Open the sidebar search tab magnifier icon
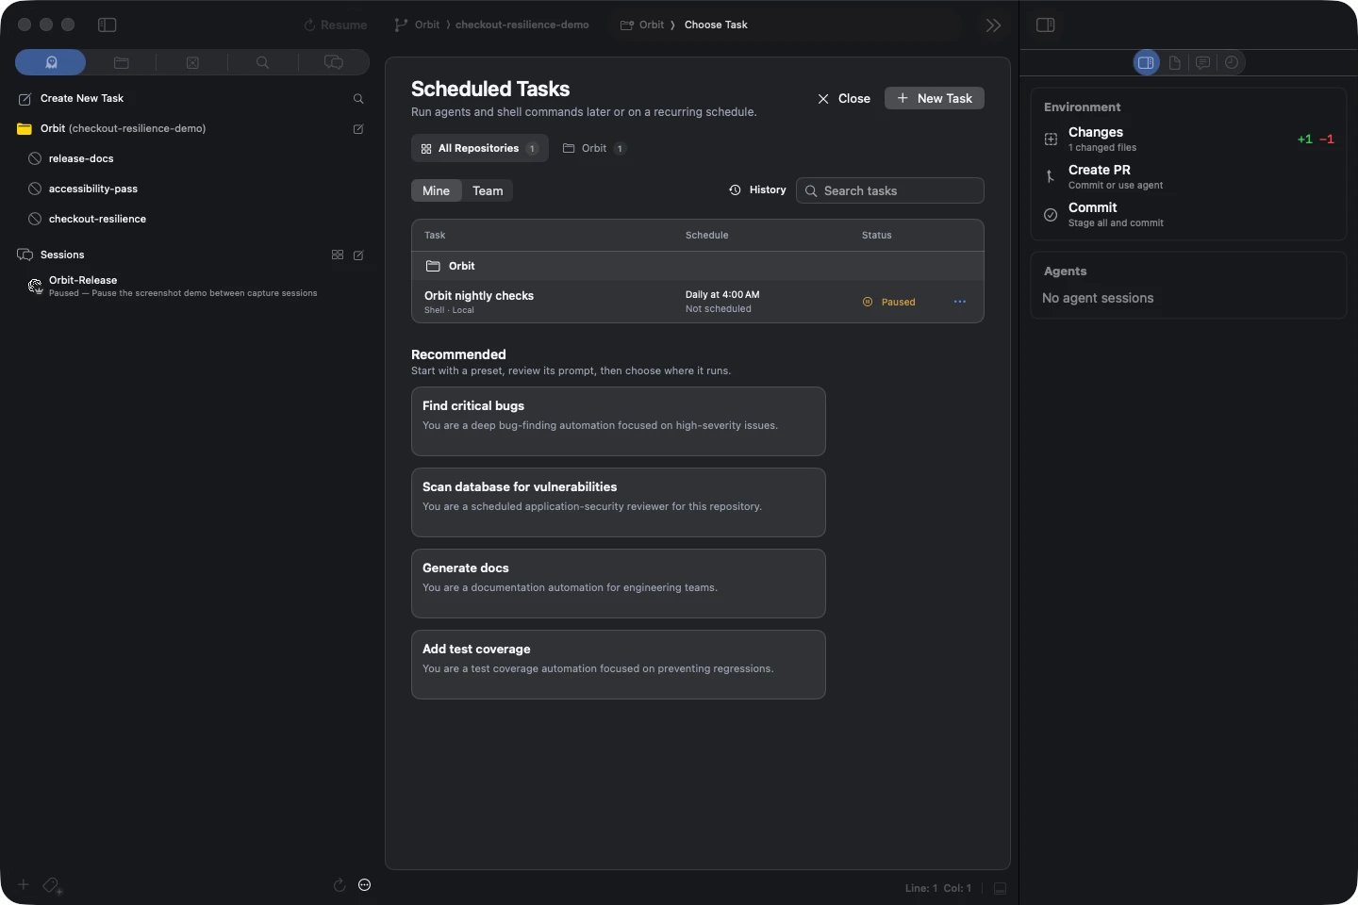Image resolution: width=1358 pixels, height=905 pixels. [x=262, y=62]
